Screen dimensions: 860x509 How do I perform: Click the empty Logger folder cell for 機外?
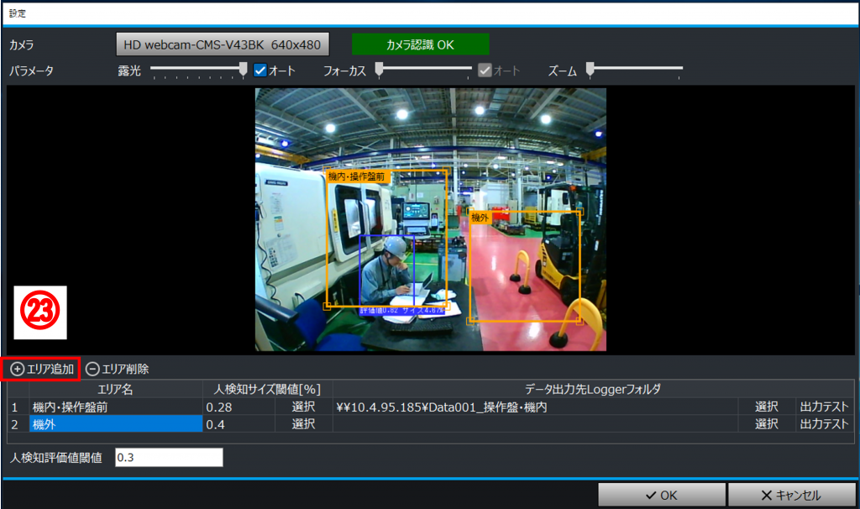(x=535, y=424)
